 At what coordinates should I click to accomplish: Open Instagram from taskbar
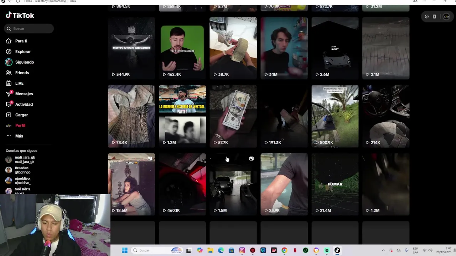coord(242,250)
